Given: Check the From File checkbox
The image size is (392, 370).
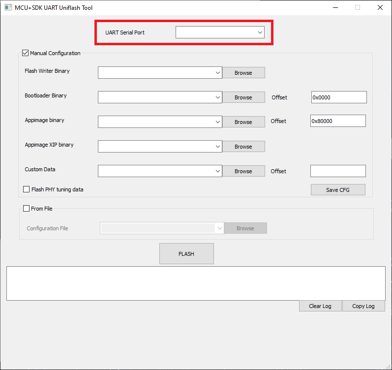Looking at the screenshot, I should pos(27,209).
